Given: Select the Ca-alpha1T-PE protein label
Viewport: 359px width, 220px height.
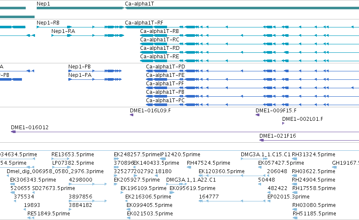Looking at the screenshot, I should coord(165,75).
